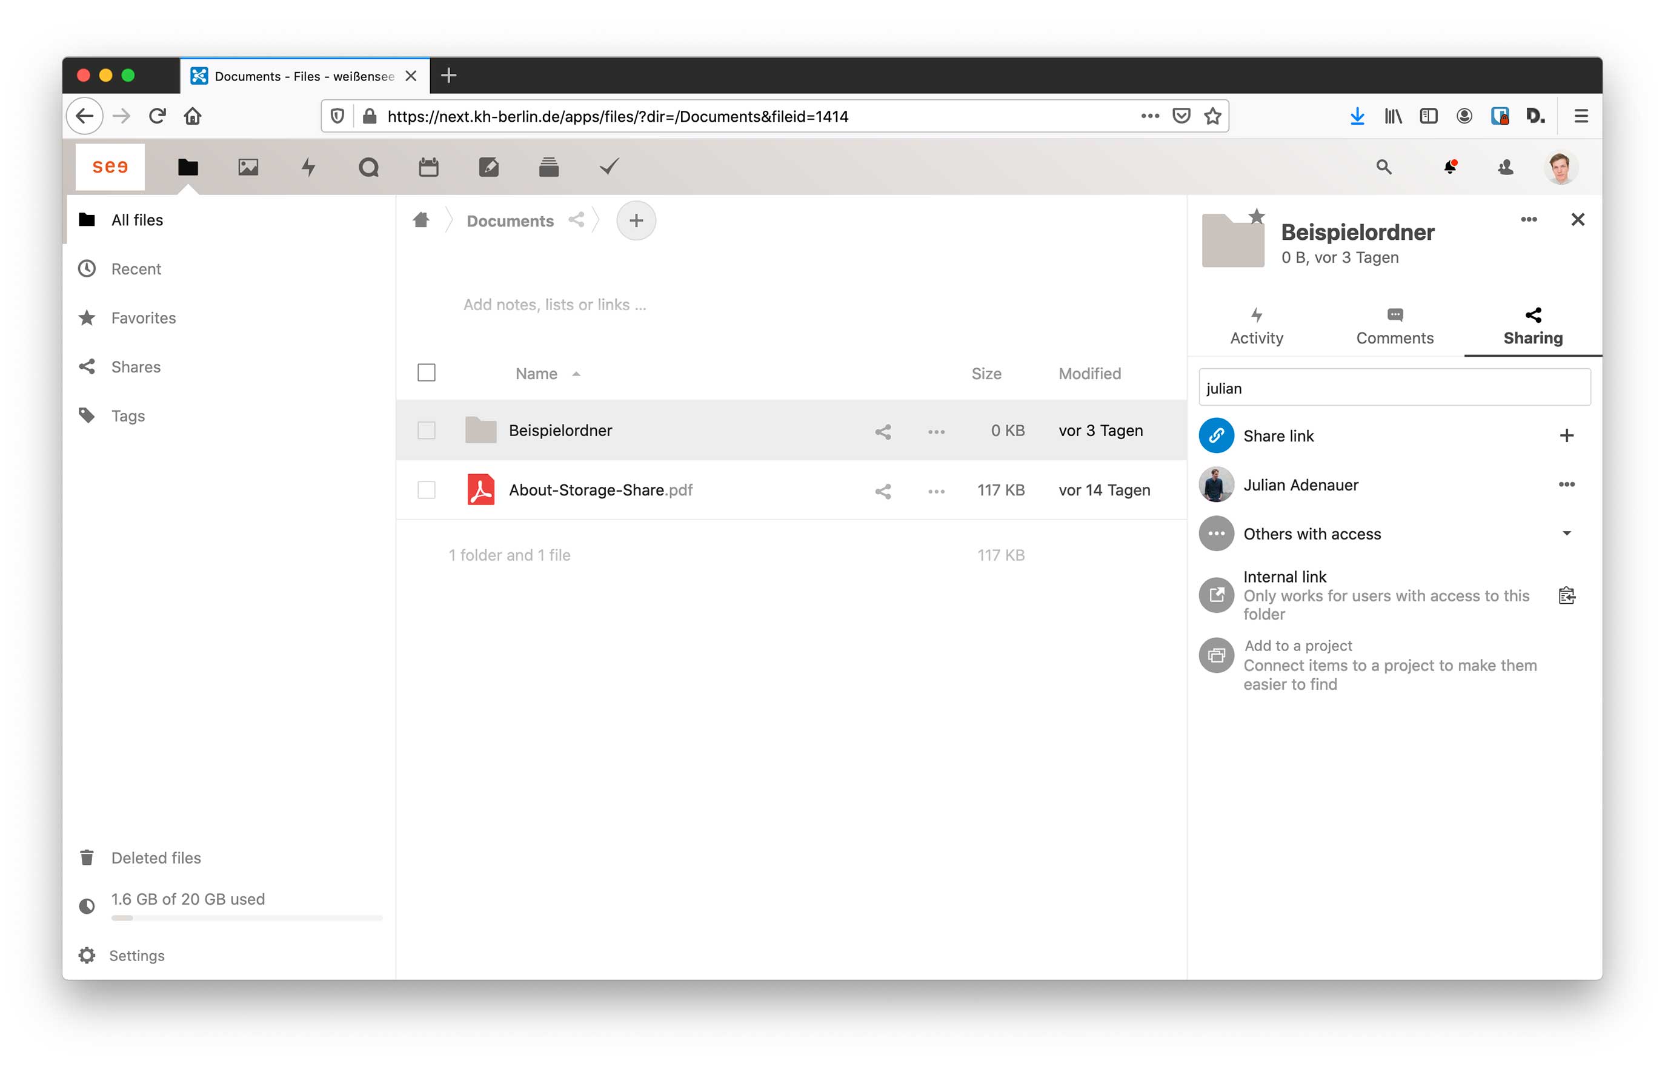Open the Tasks checkmark app icon
This screenshot has height=1084, width=1665.
pos(610,167)
